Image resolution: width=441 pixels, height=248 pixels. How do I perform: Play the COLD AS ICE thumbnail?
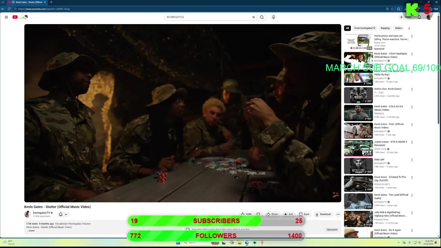[x=358, y=113]
